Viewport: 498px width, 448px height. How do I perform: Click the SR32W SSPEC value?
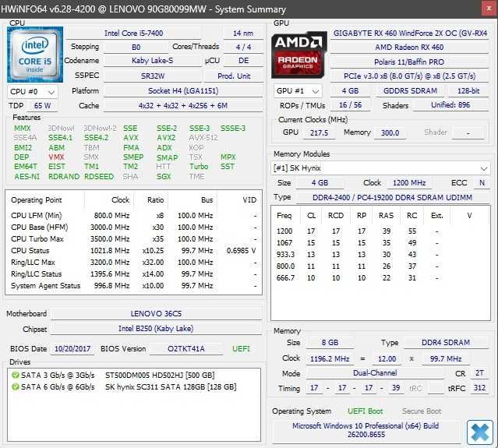[x=153, y=76]
